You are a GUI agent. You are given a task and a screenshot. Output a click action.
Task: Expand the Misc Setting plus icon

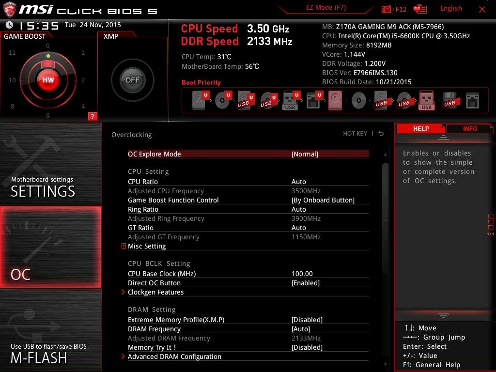tap(124, 246)
